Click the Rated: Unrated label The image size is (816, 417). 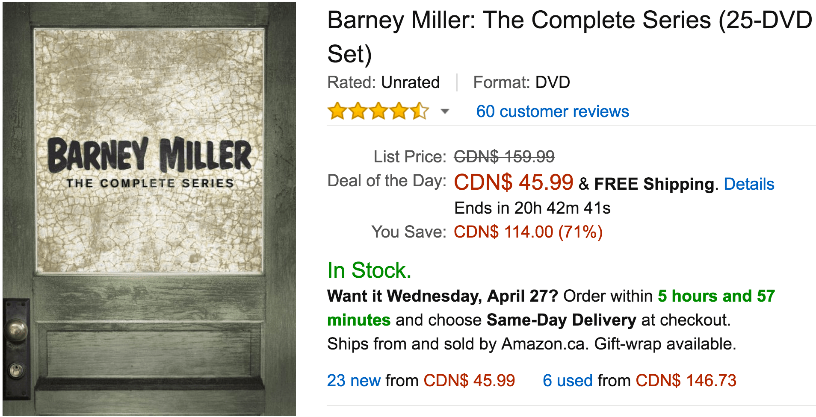point(383,82)
